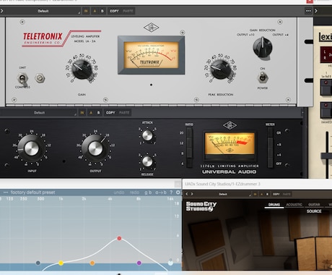Select ratio 12 on the 1176

[189, 143]
